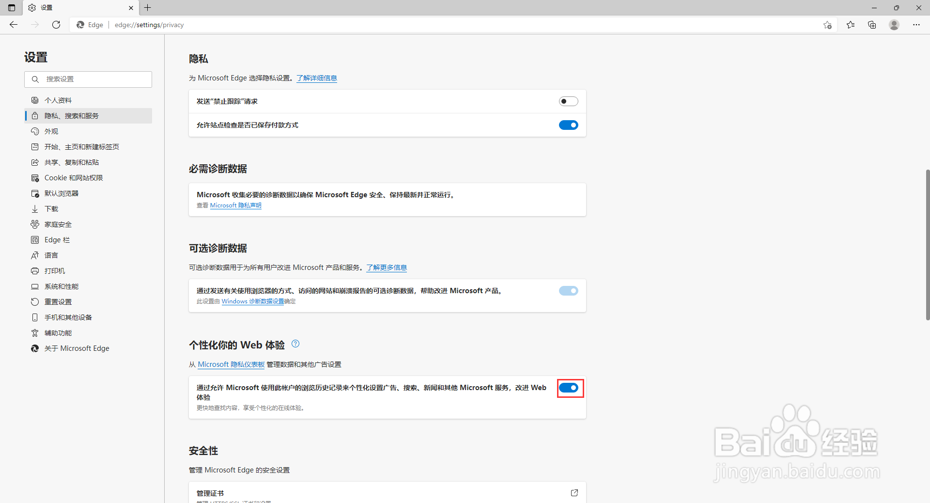Viewport: 930px width, 503px height.
Task: Click the browser back arrow
Action: click(14, 25)
